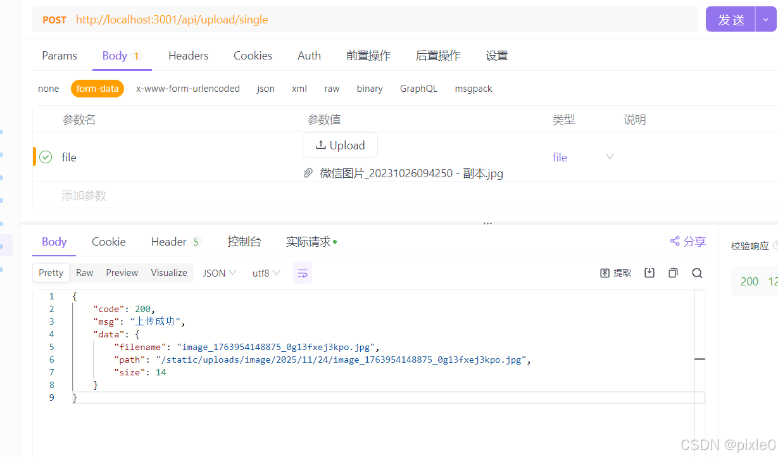Open the 实际请求 tab
Screen dimensions: 778x457
pos(311,242)
